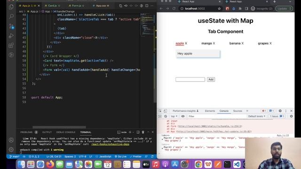Open react-hooks/exhaustive-deps link in terminal
Viewport: 301px width, 169px height.
click(x=110, y=144)
